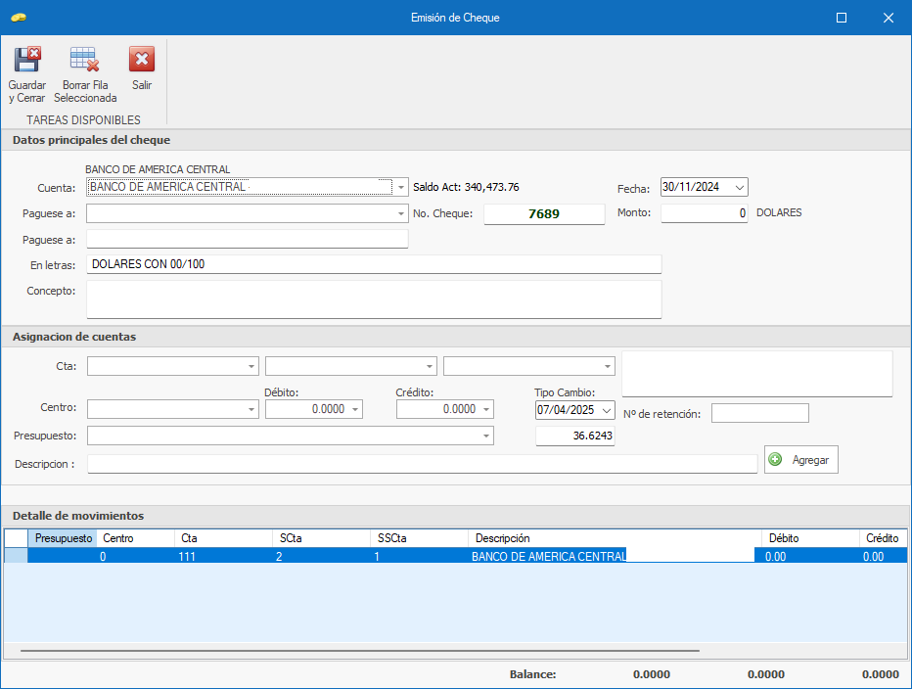Screen dimensions: 912x689
Task: Click the No. Cheque field showing 7689
Action: (544, 213)
